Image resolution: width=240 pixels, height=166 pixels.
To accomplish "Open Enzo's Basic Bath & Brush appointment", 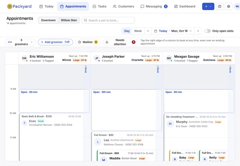I will (x=51, y=137).
